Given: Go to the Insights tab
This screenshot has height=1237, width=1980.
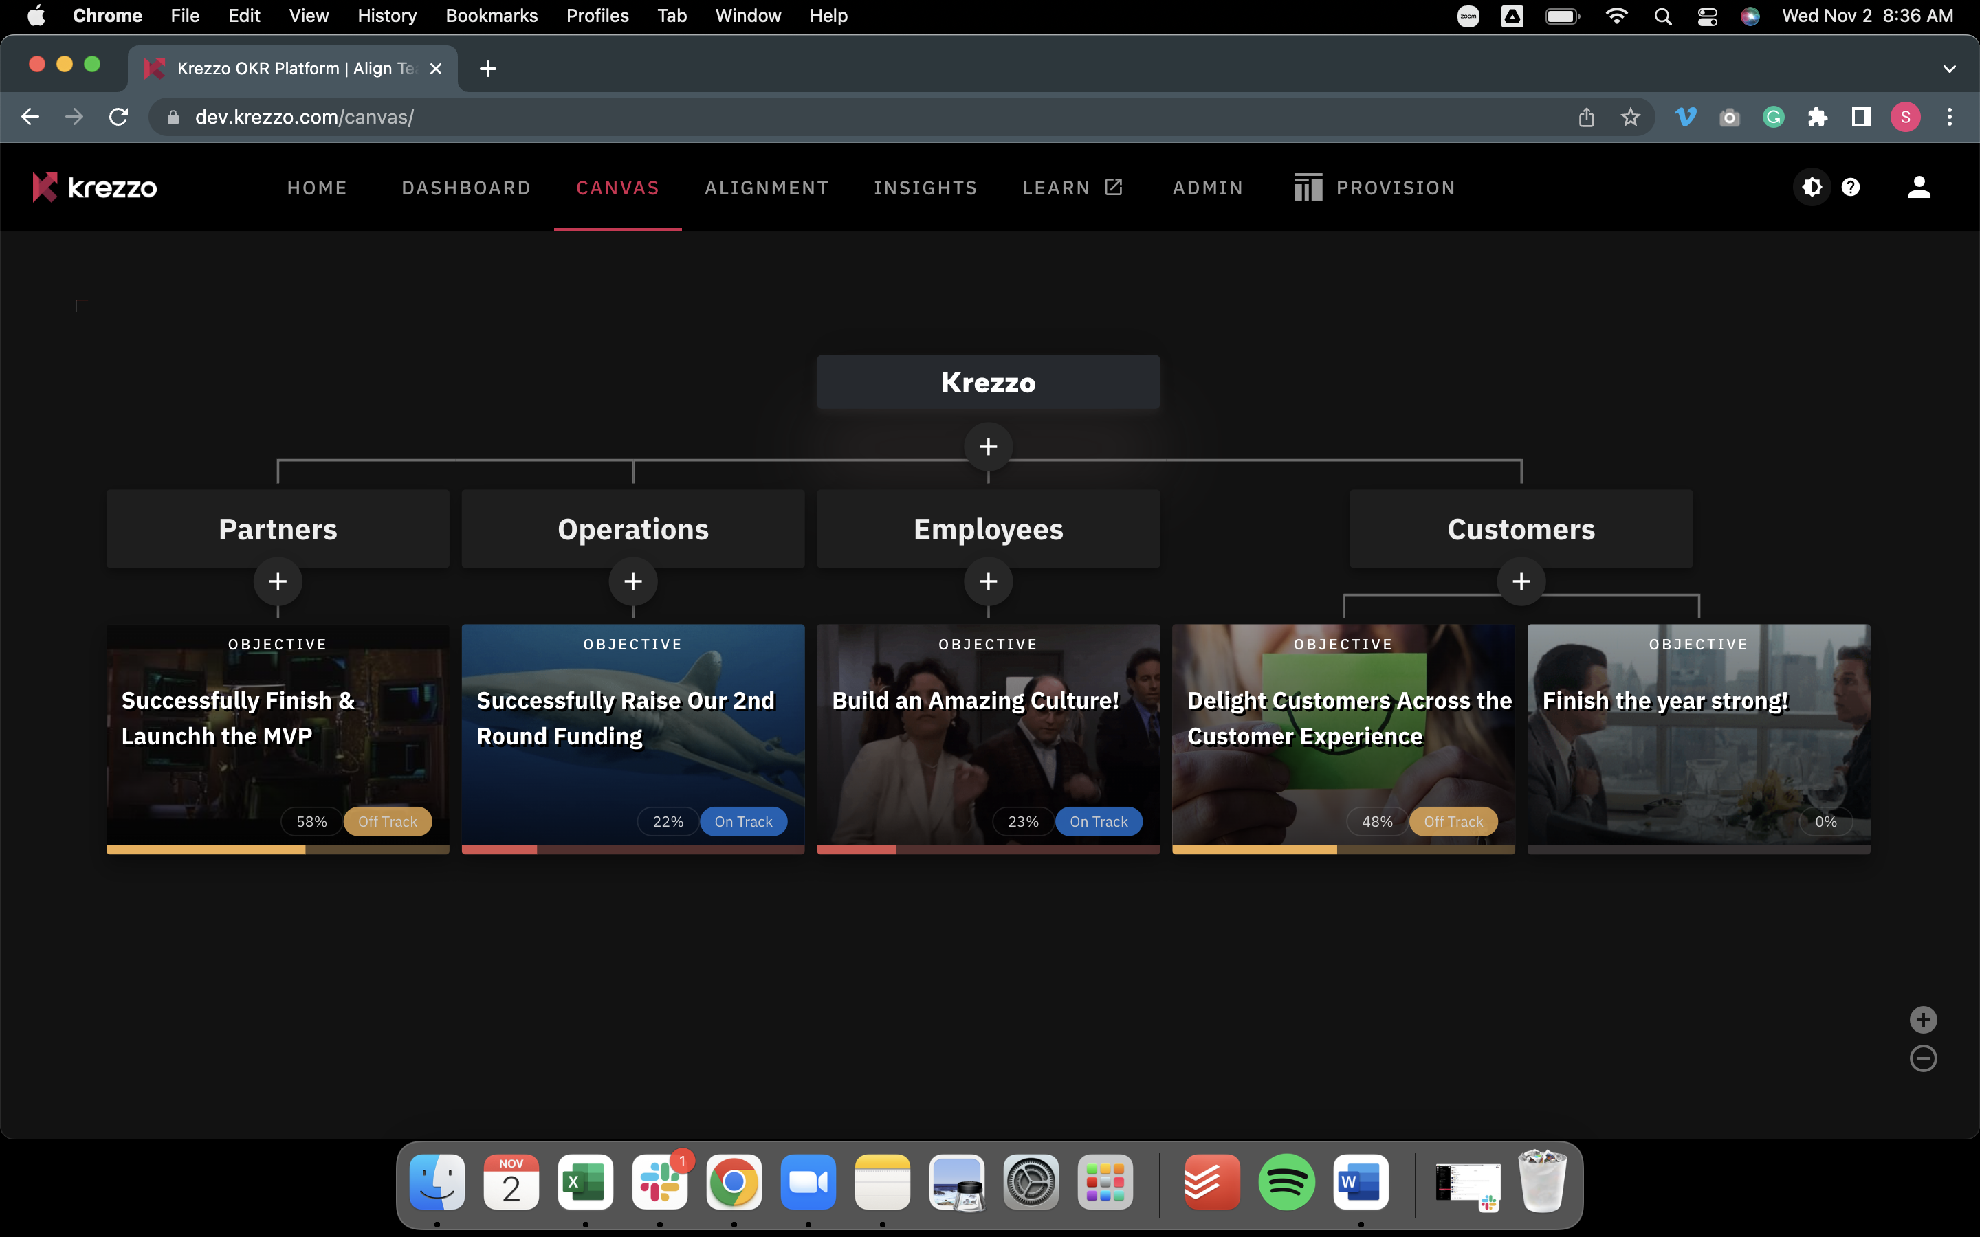Looking at the screenshot, I should tap(925, 188).
